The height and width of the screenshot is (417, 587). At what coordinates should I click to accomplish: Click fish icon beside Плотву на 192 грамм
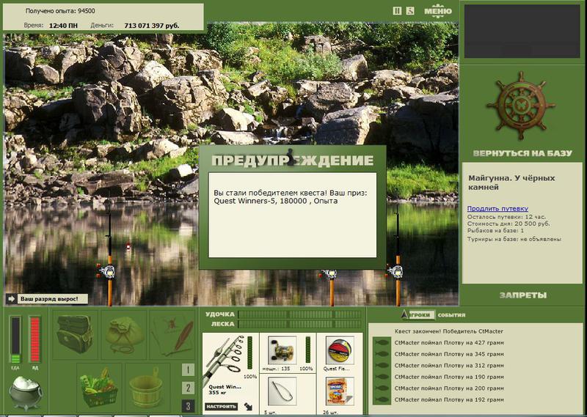point(382,399)
